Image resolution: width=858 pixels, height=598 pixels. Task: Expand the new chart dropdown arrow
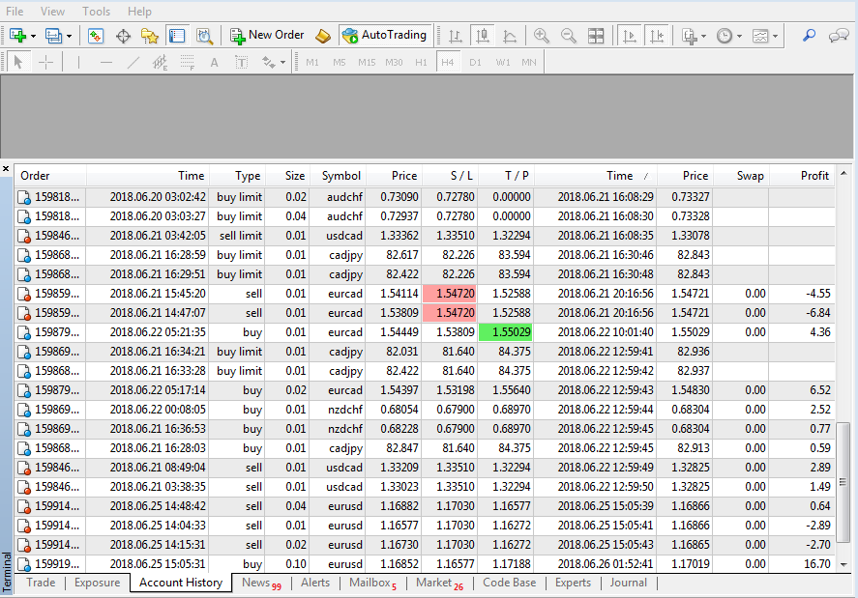pyautogui.click(x=34, y=36)
